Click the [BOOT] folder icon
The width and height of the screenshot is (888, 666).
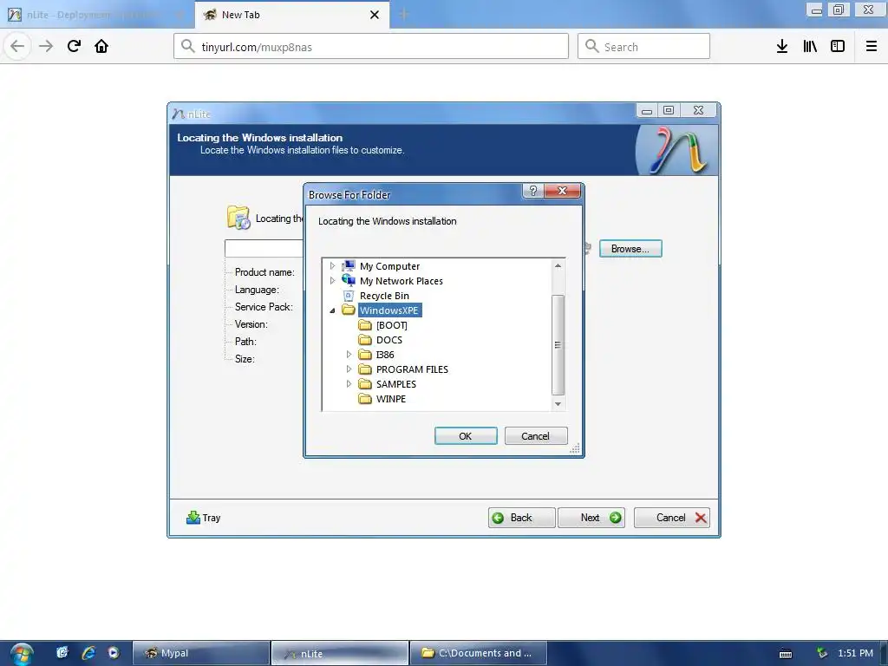click(x=365, y=325)
